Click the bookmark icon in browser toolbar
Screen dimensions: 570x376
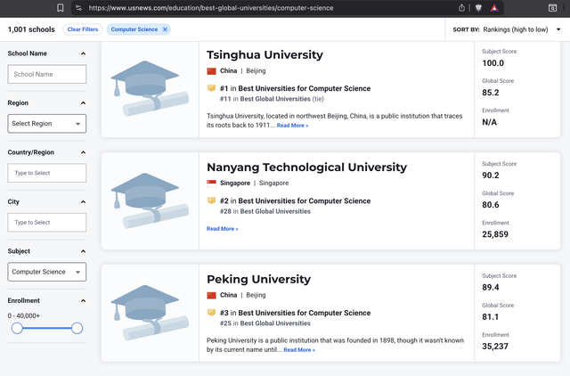pos(60,7)
